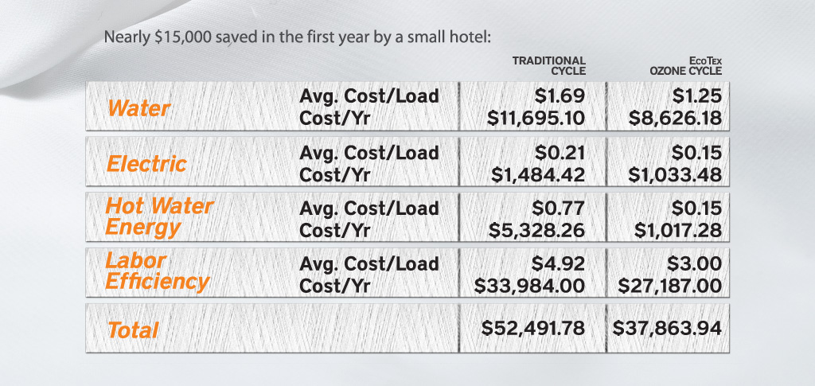
Task: Click the Traditional Cycle column header
Action: pyautogui.click(x=549, y=64)
